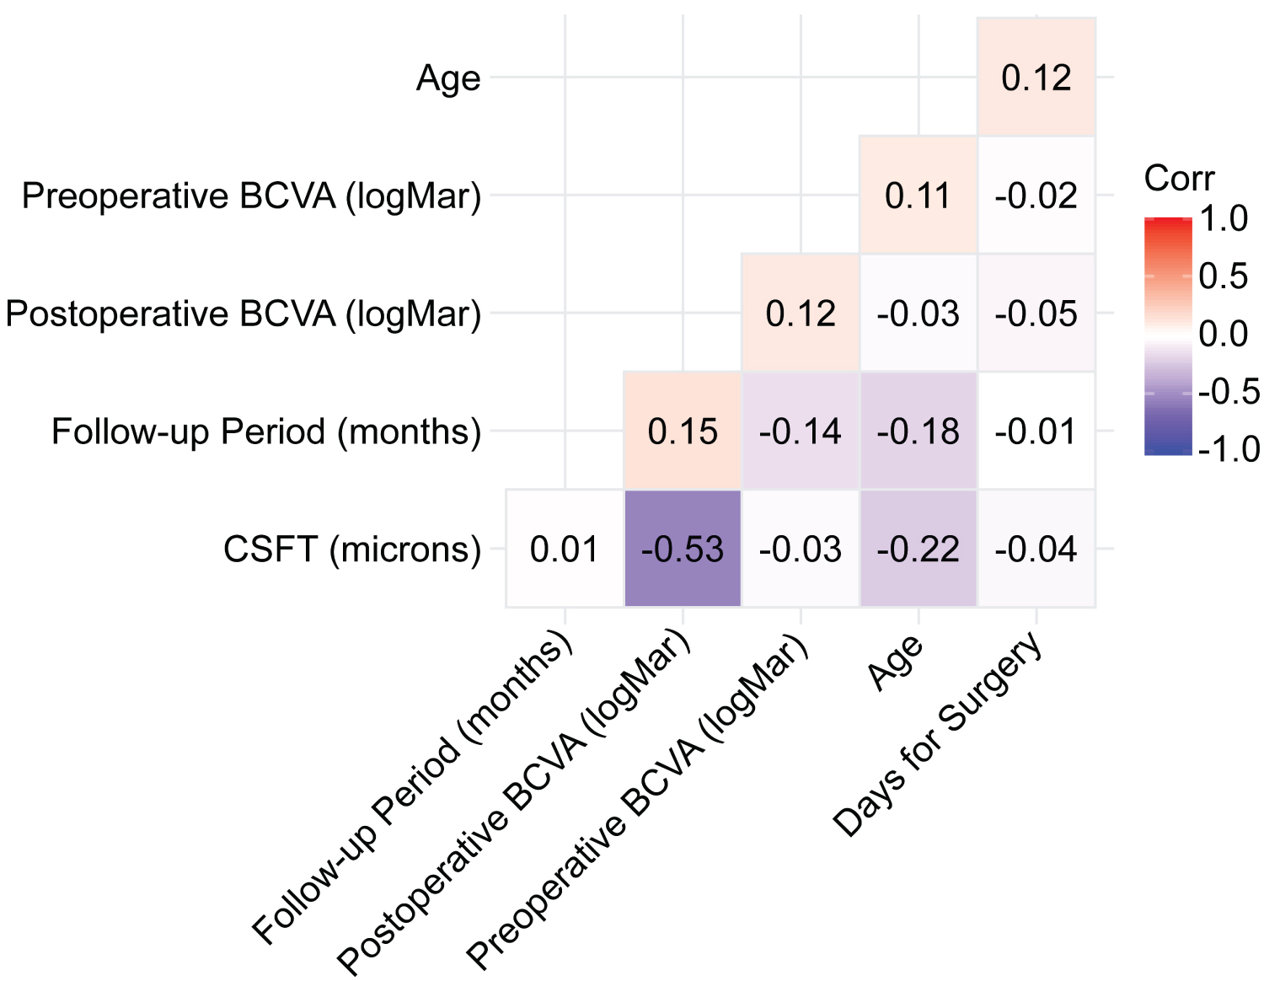1264x981 pixels.
Task: Click the 0.15 correlation cell
Action: click(x=683, y=431)
